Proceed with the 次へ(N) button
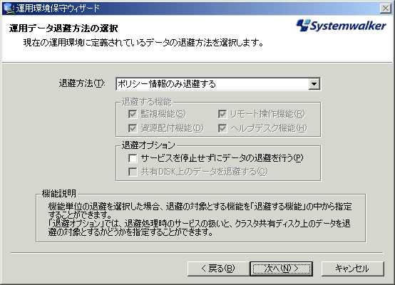This screenshot has width=395, height=285. click(282, 269)
